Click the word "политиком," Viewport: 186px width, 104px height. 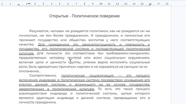click(99, 31)
